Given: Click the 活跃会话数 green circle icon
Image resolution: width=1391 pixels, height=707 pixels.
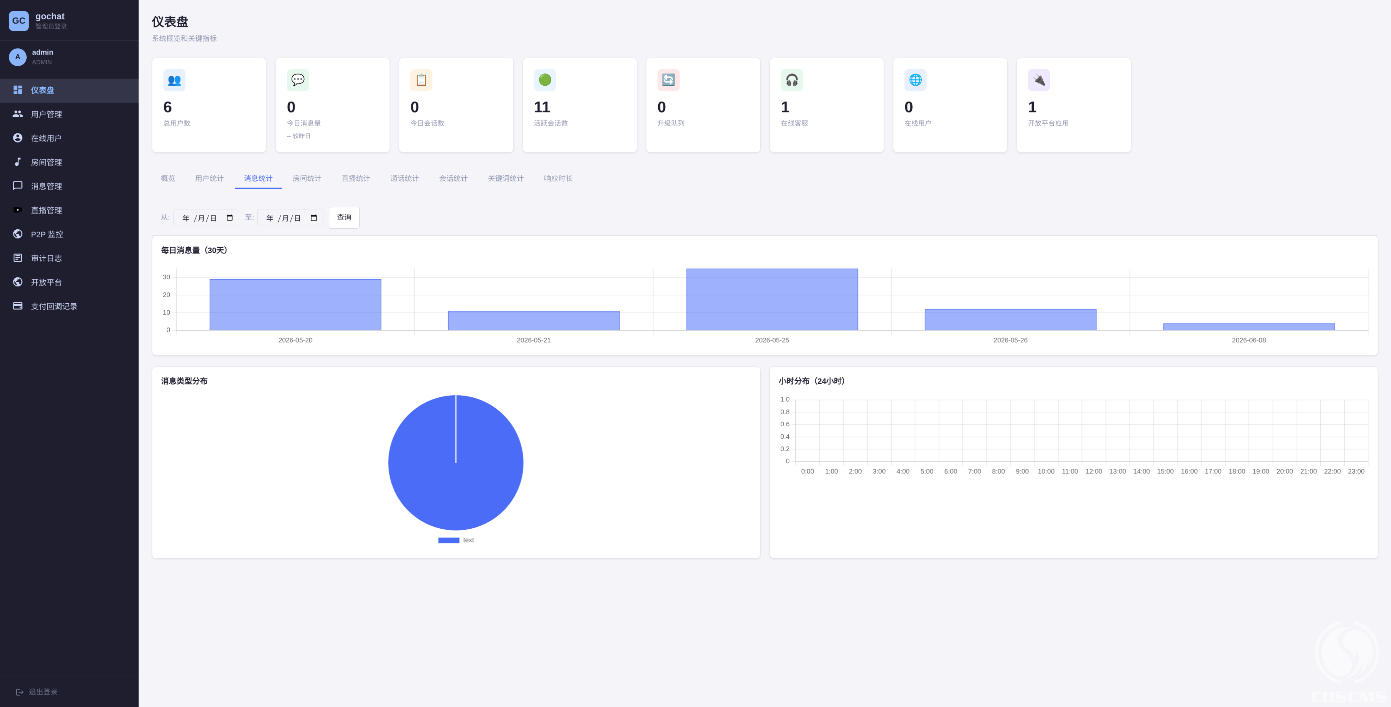Looking at the screenshot, I should click(x=545, y=80).
